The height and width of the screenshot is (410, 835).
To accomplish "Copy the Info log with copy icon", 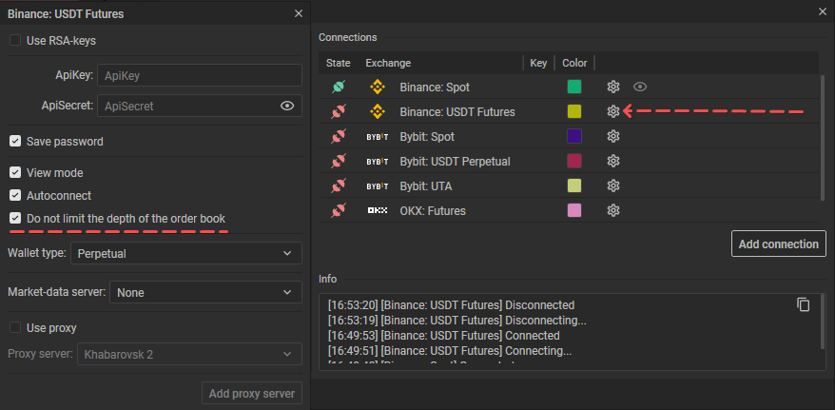I will (x=804, y=304).
